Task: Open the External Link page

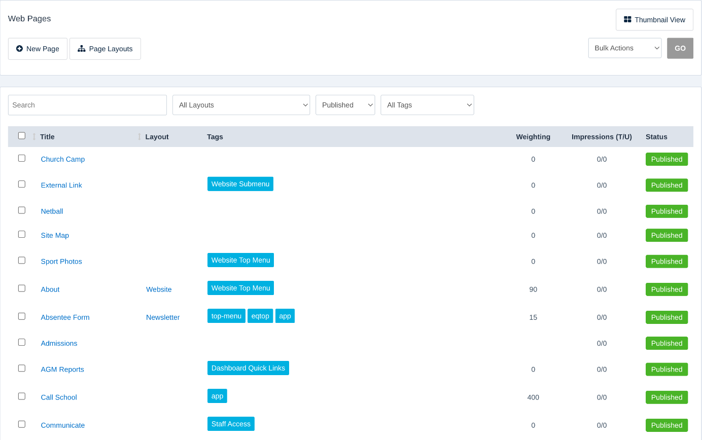Action: pyautogui.click(x=61, y=185)
